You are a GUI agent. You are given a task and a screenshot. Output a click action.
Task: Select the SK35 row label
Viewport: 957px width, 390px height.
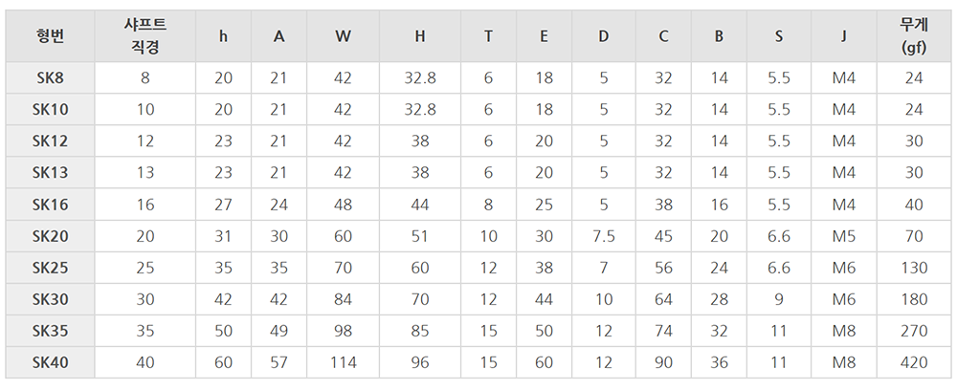[x=50, y=332]
